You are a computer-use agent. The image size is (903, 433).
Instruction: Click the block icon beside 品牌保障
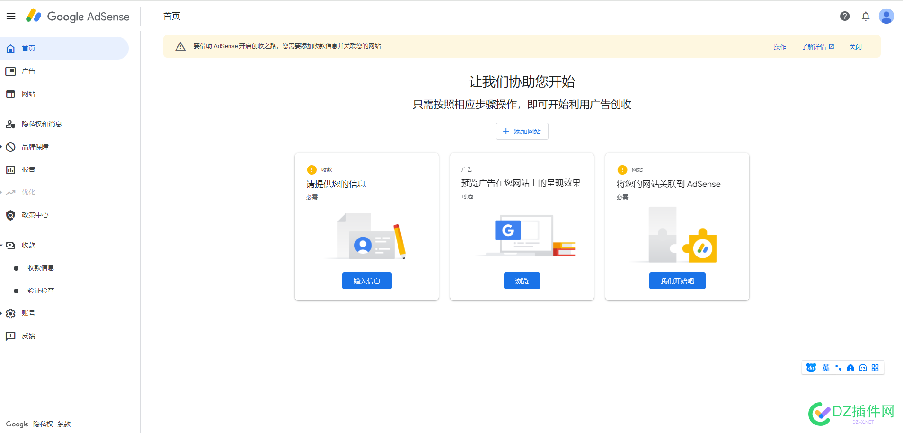10,147
